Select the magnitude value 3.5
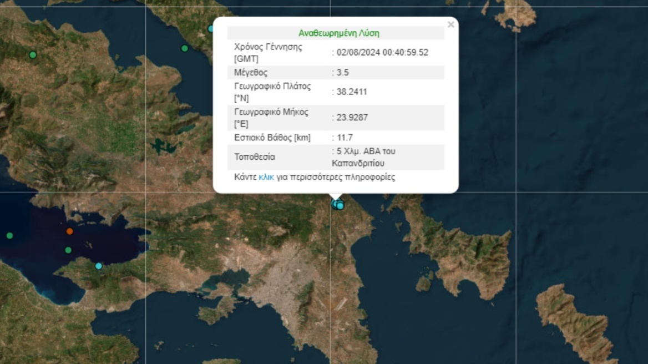This screenshot has width=648, height=364. [x=342, y=72]
